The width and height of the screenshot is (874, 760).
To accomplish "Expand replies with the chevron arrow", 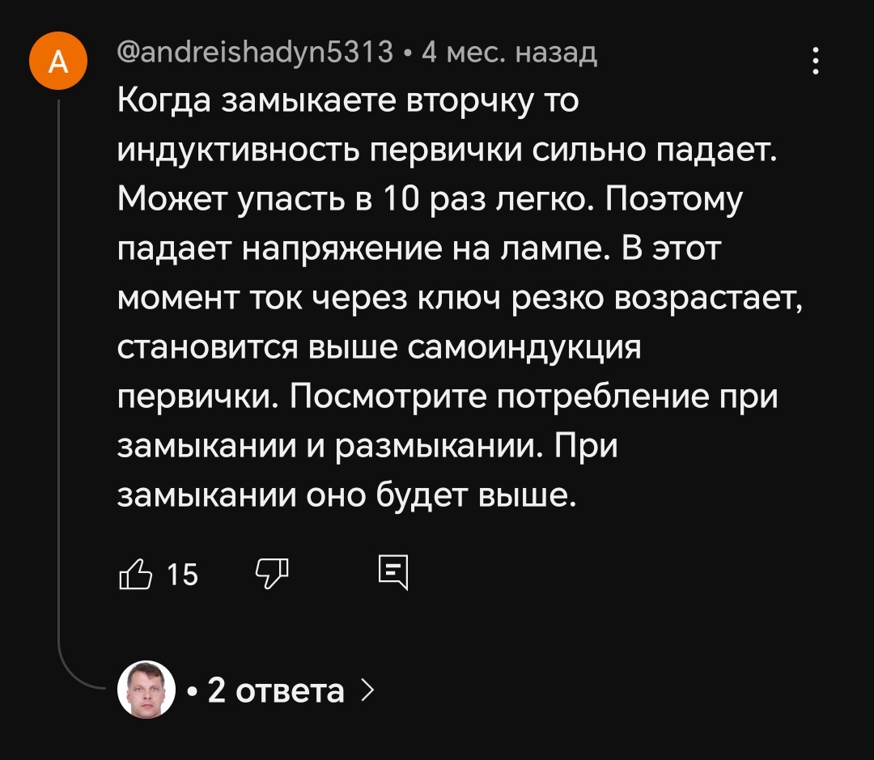I will click(x=367, y=690).
